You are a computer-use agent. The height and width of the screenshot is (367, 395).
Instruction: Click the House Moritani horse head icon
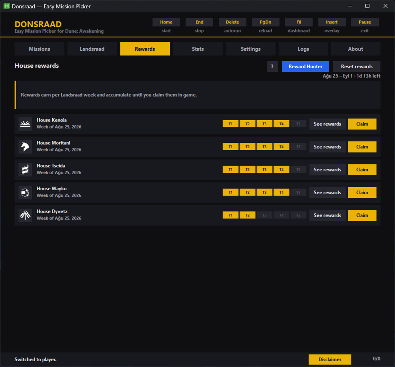(x=25, y=147)
